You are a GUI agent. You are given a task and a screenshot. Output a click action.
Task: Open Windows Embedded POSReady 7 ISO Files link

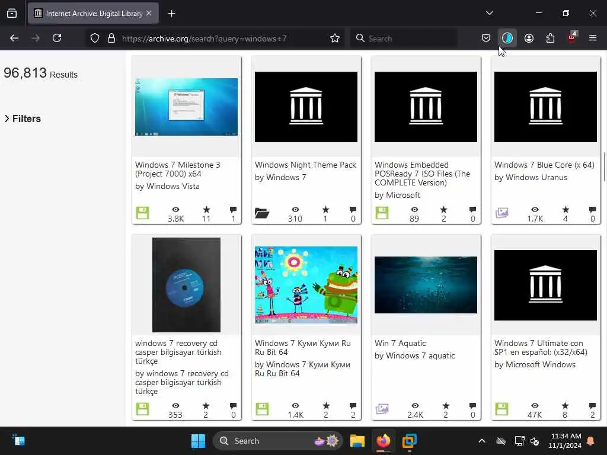point(422,174)
